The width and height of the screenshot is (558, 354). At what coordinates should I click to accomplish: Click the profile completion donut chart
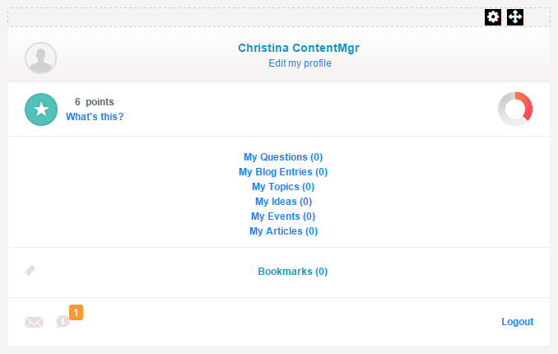(515, 109)
